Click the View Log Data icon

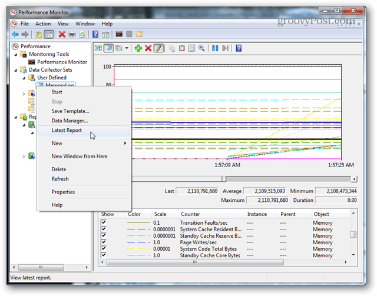pos(108,48)
